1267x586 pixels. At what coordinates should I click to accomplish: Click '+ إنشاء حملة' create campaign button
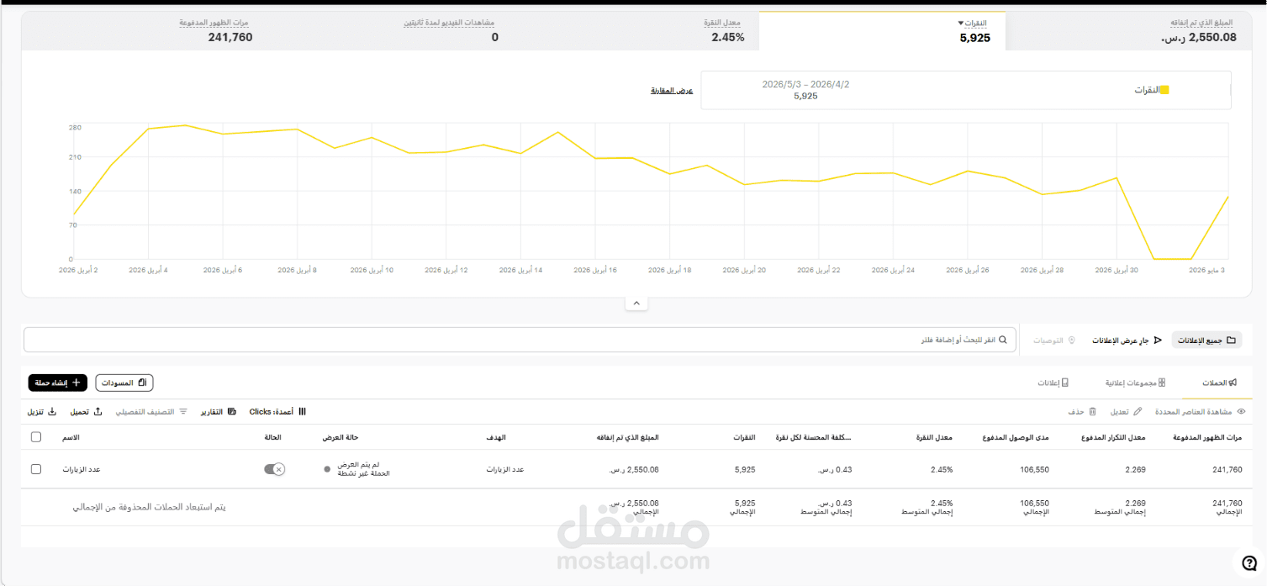click(58, 383)
